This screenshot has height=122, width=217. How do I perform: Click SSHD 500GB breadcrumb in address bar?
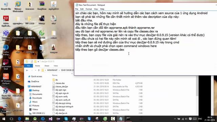[x=67, y=70]
